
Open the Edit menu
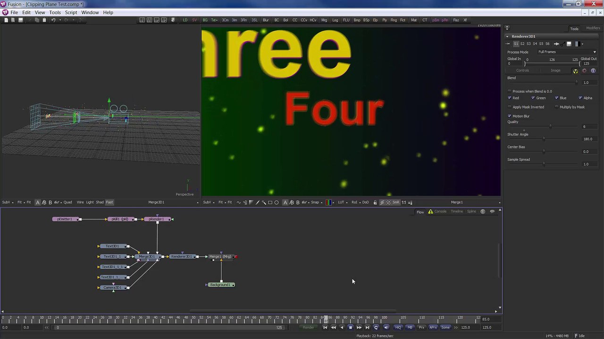pyautogui.click(x=26, y=12)
